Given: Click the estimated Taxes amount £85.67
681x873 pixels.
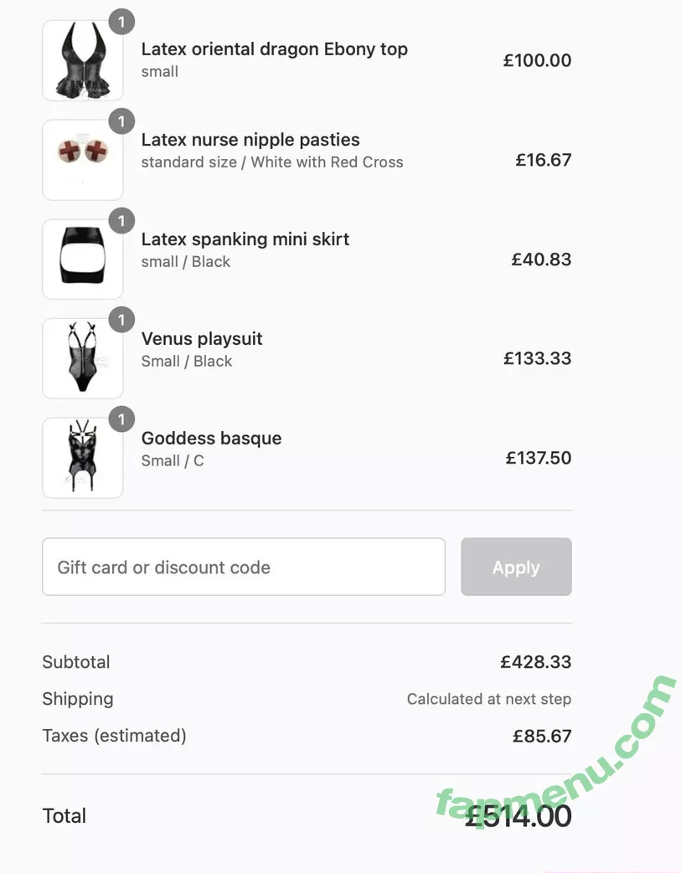Looking at the screenshot, I should tap(541, 737).
